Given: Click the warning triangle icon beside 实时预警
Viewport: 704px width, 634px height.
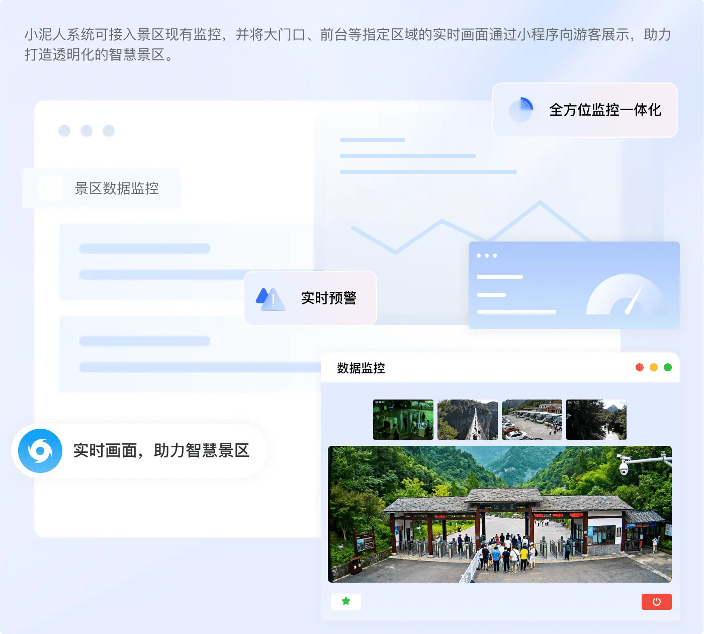Looking at the screenshot, I should click(270, 298).
